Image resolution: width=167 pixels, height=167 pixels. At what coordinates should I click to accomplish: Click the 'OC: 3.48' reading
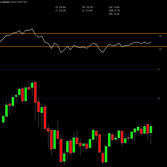tap(114, 7)
